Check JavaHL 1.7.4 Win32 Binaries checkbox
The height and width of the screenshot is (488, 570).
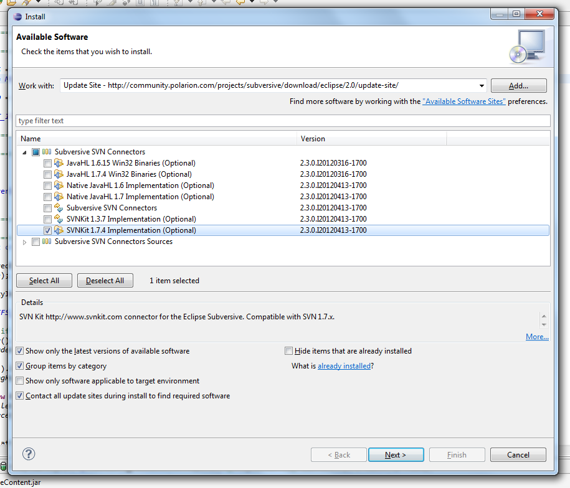47,175
